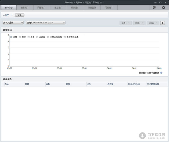Click the plus button to add metric
The width and height of the screenshot is (169, 142).
(x=163, y=23)
